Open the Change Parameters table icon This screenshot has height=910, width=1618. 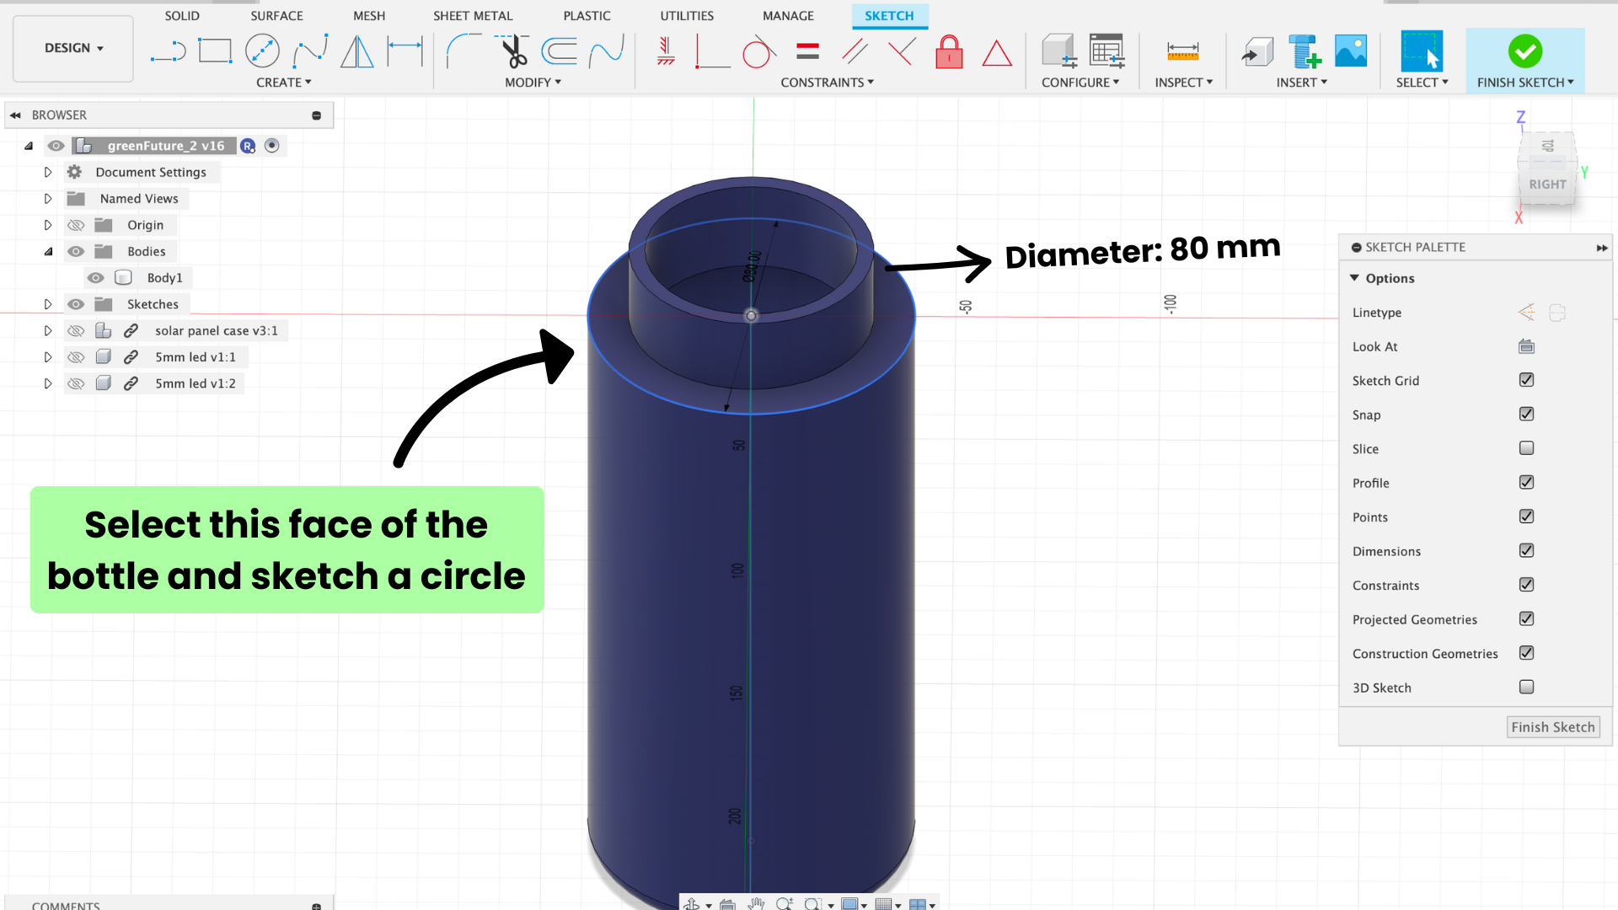1106,51
